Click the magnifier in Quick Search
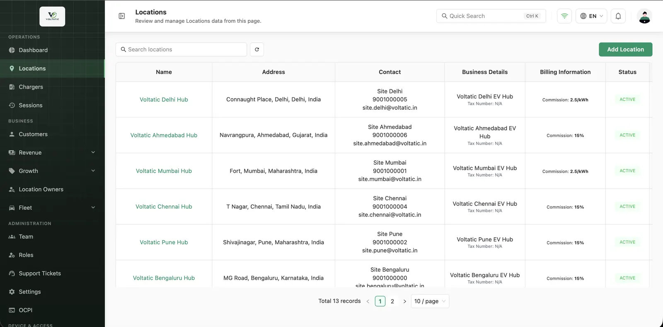The height and width of the screenshot is (327, 663). (x=445, y=16)
